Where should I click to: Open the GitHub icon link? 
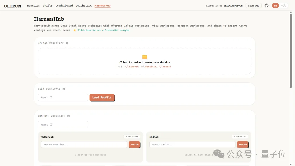266,6
